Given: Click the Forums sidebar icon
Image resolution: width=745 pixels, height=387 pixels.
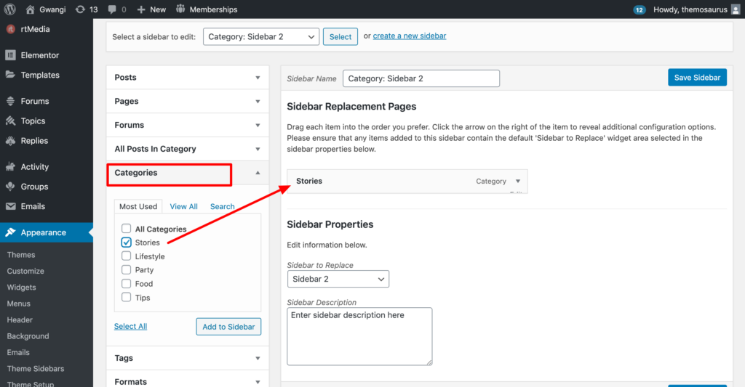Looking at the screenshot, I should pos(10,101).
